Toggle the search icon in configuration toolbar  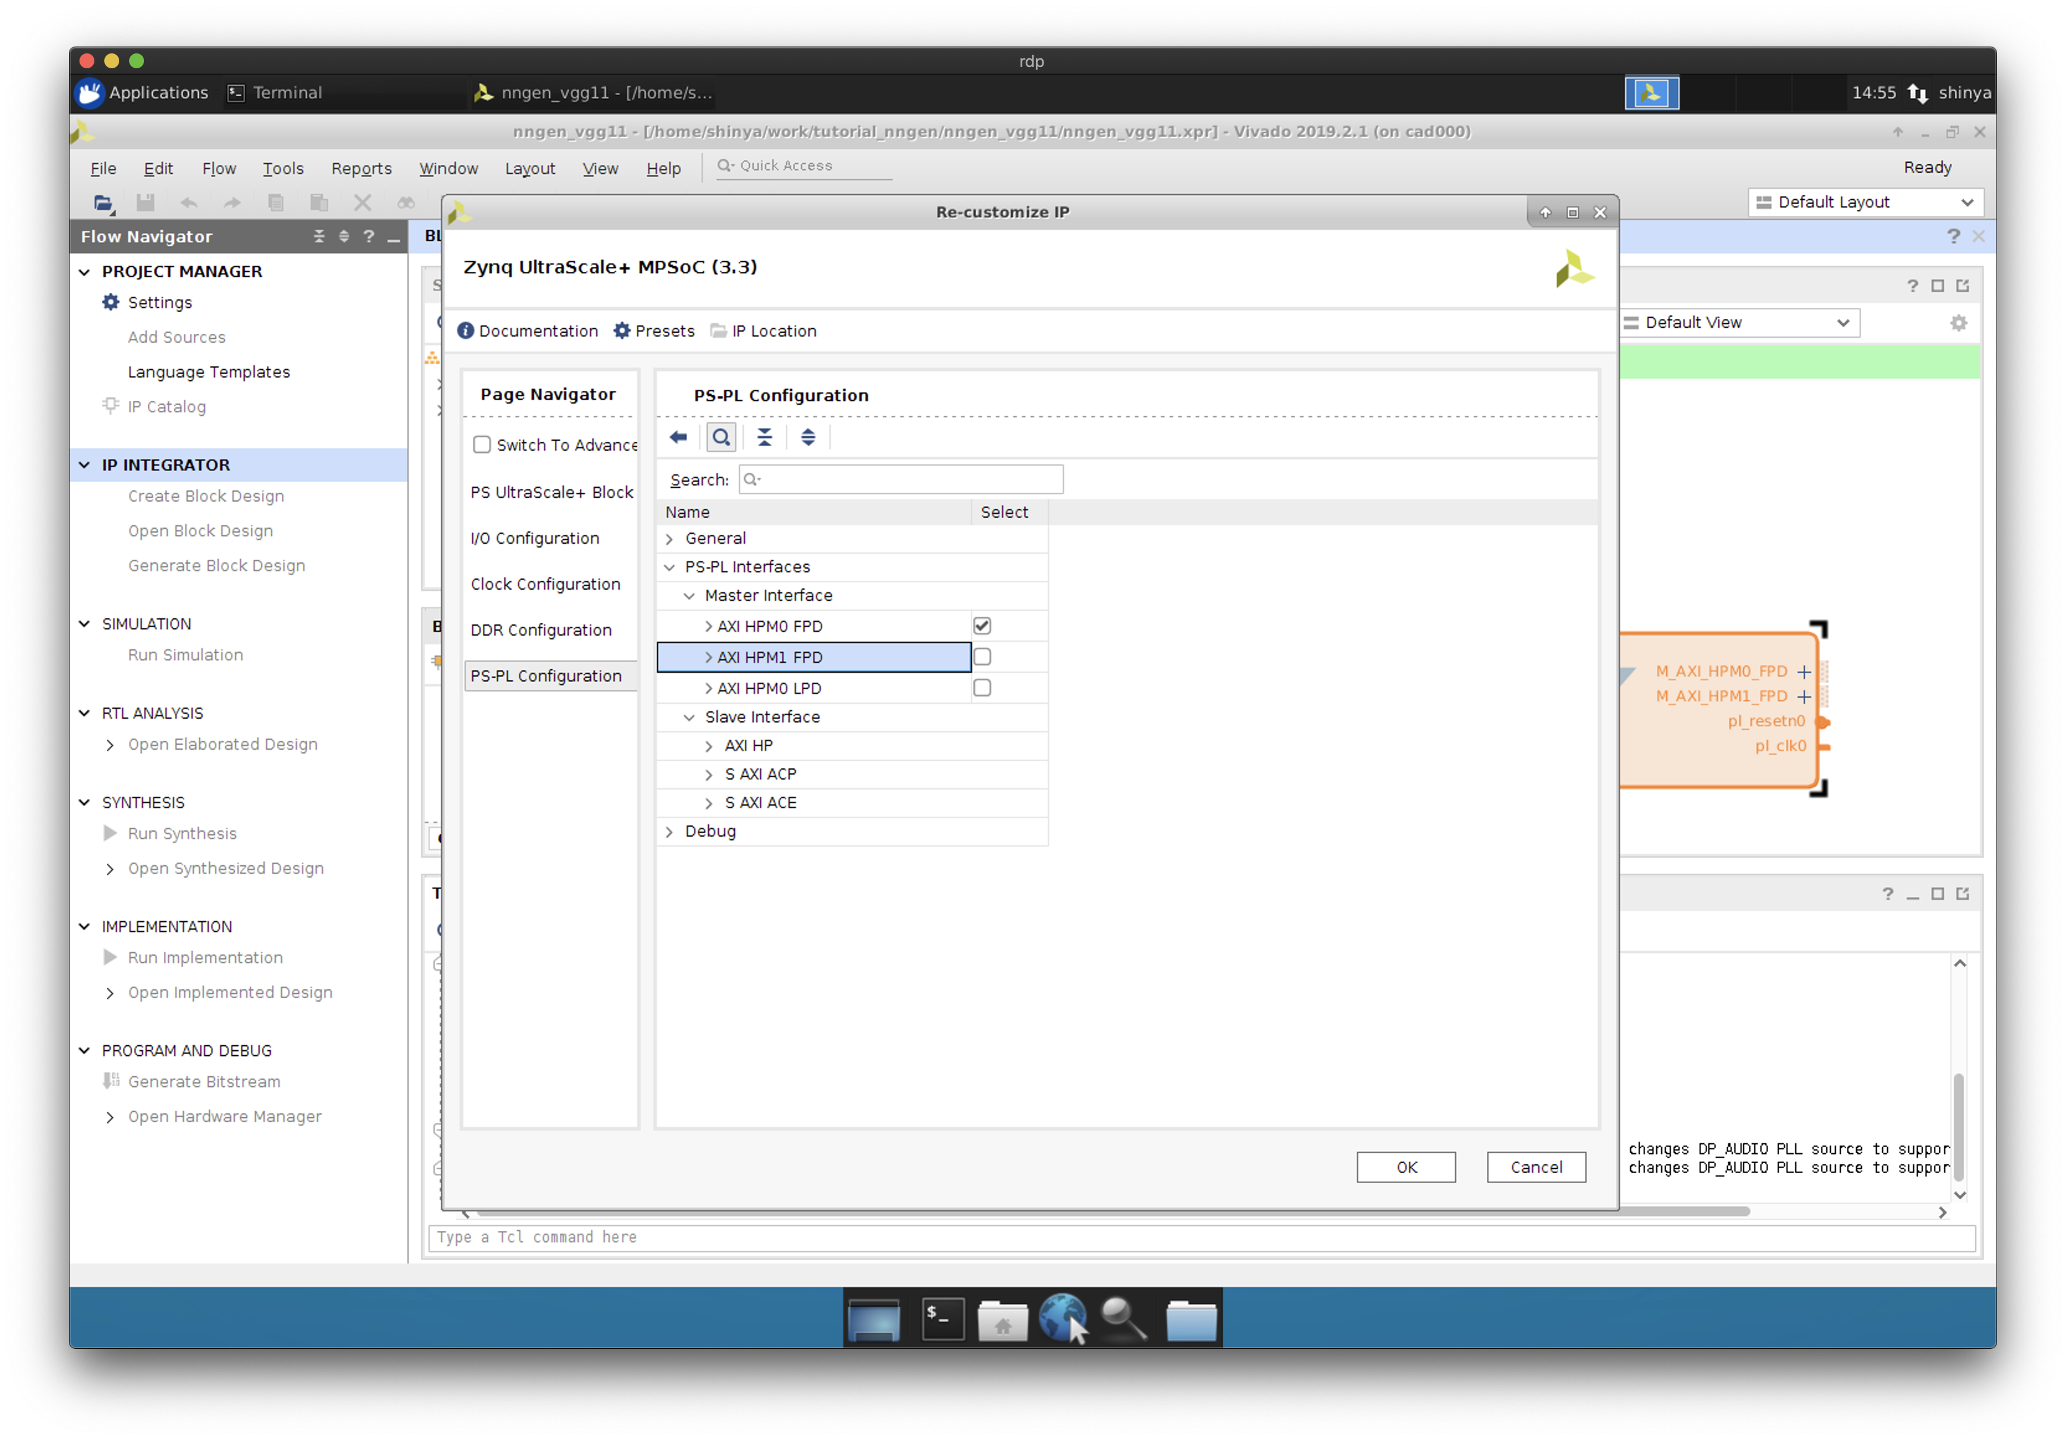pos(721,437)
